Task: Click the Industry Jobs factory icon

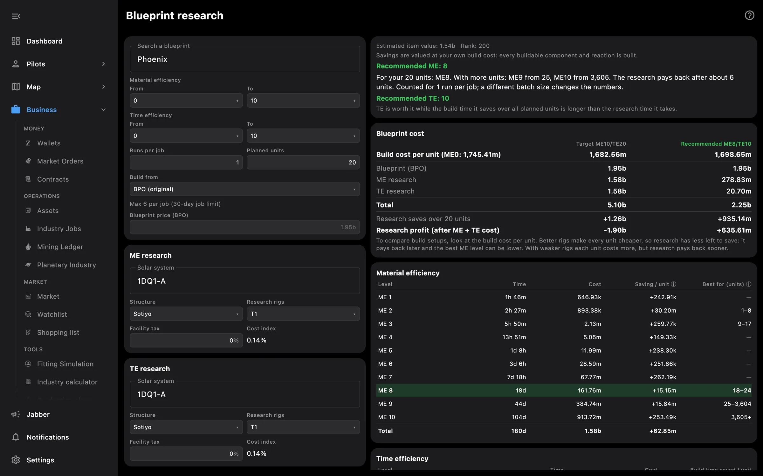Action: pyautogui.click(x=28, y=228)
